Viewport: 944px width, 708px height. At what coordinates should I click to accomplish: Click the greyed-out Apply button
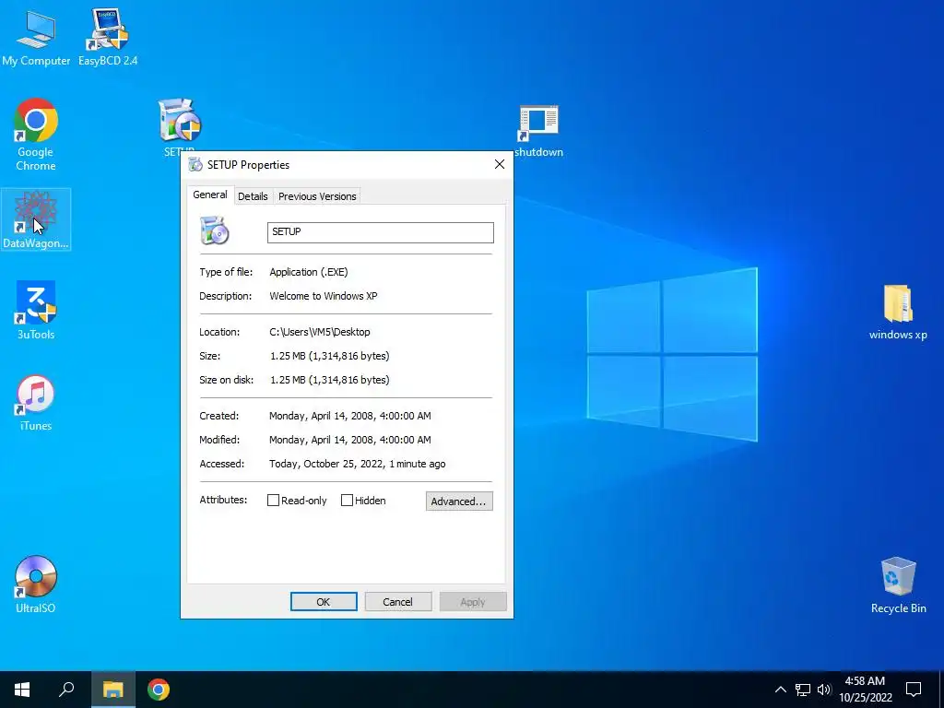coord(473,601)
